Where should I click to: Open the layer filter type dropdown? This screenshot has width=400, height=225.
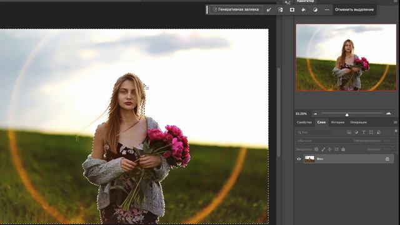point(314,132)
